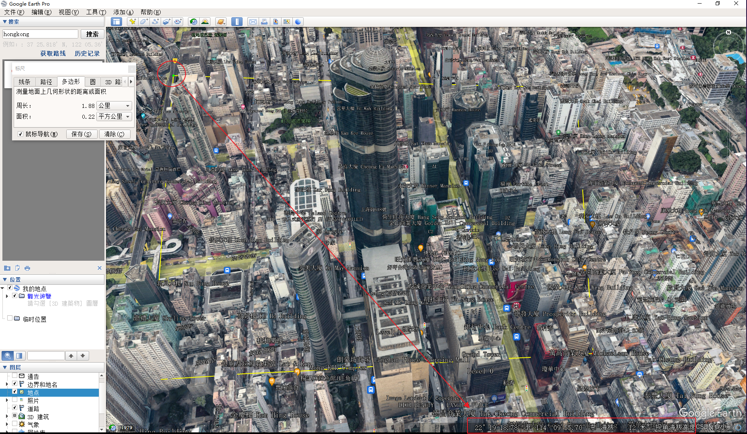The image size is (747, 434).
Task: Expand the 边界和地名 layer tree
Action: click(7, 384)
